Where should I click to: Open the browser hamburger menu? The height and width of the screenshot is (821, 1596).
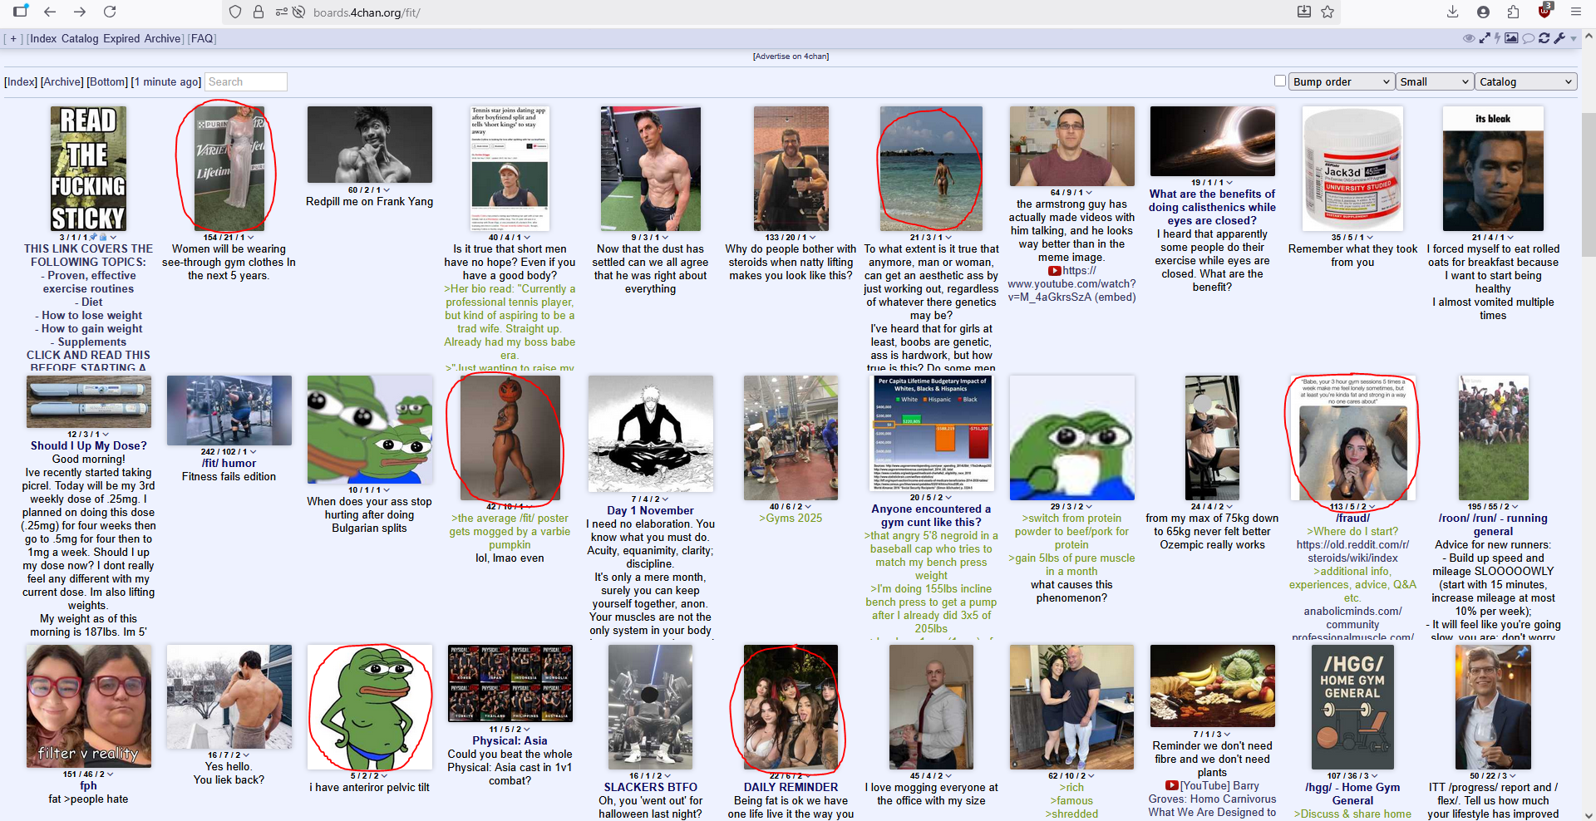point(1575,12)
